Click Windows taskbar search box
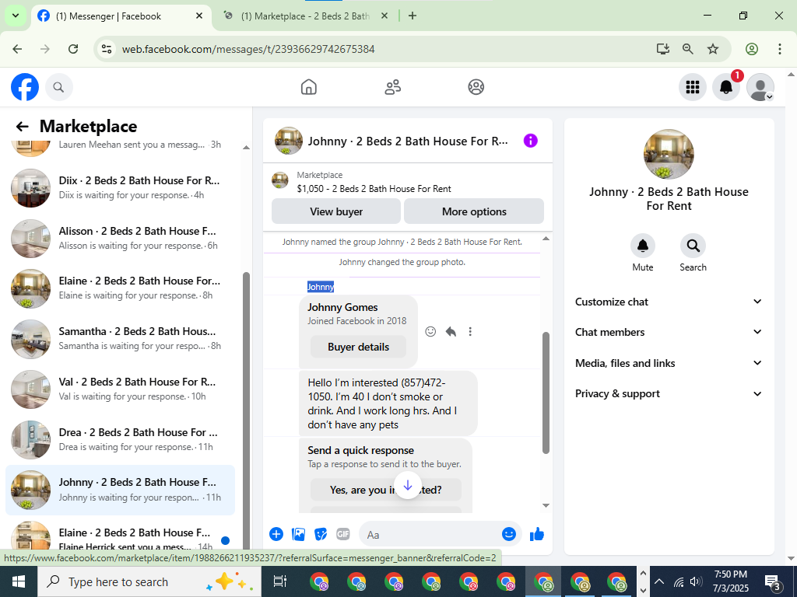 [149, 581]
